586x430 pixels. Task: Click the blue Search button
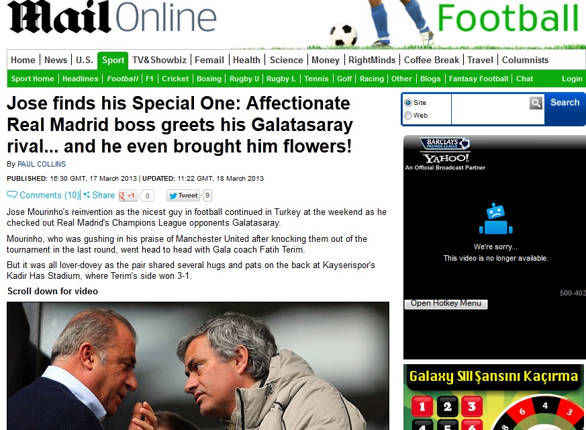click(565, 102)
